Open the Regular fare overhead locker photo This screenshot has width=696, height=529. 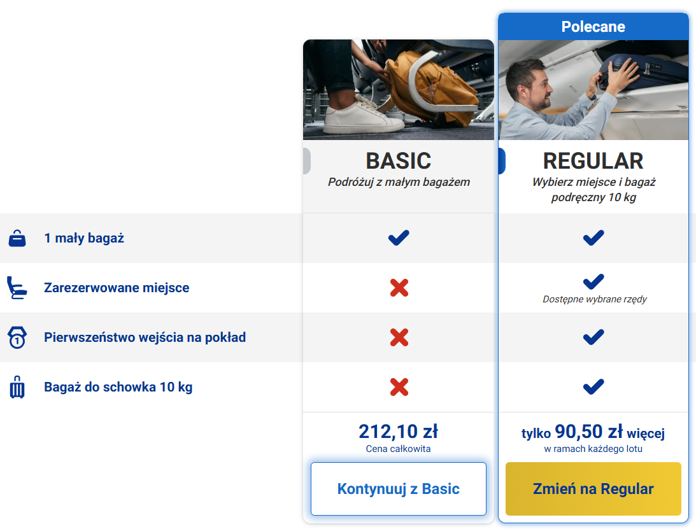click(593, 90)
